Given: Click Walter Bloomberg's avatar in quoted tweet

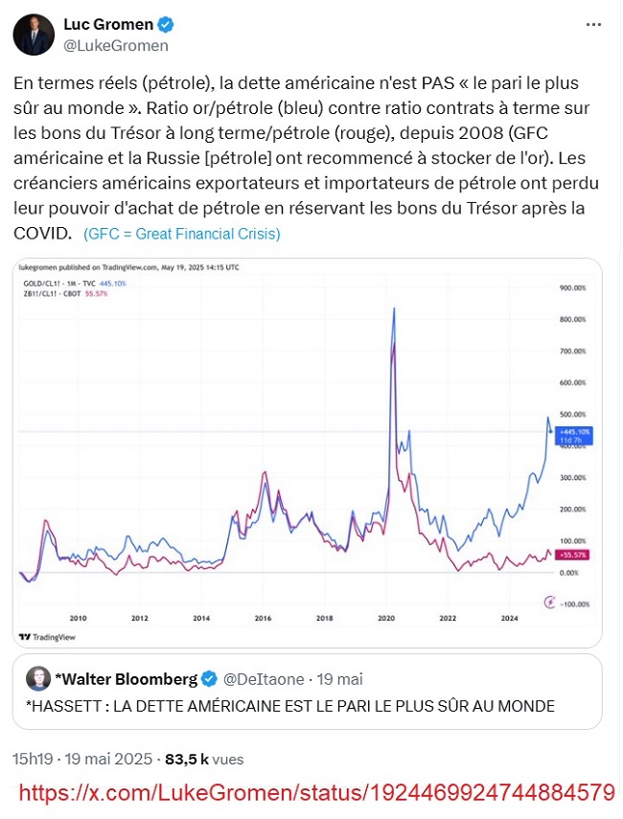Looking at the screenshot, I should point(38,678).
